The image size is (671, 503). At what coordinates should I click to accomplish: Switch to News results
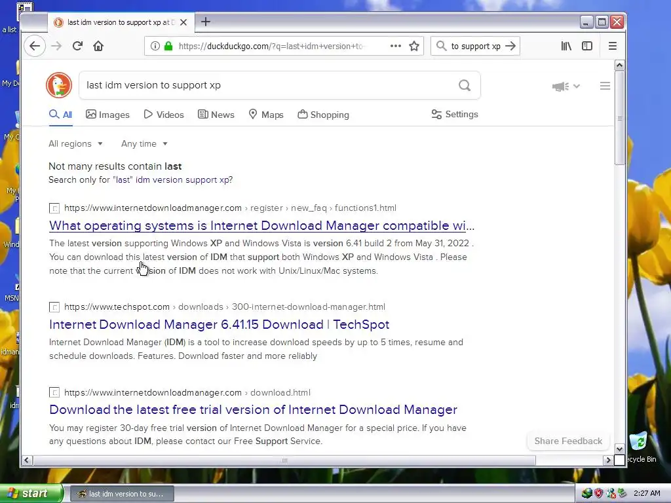[216, 115]
